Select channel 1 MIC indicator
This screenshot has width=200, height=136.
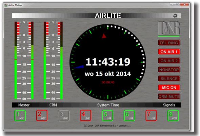click(20, 116)
